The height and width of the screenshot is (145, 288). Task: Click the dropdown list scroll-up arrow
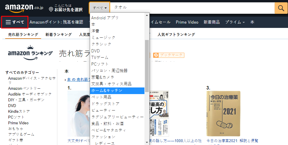click(147, 15)
